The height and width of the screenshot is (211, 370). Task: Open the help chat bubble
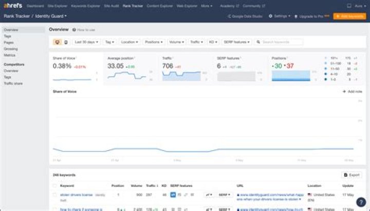pyautogui.click(x=361, y=202)
